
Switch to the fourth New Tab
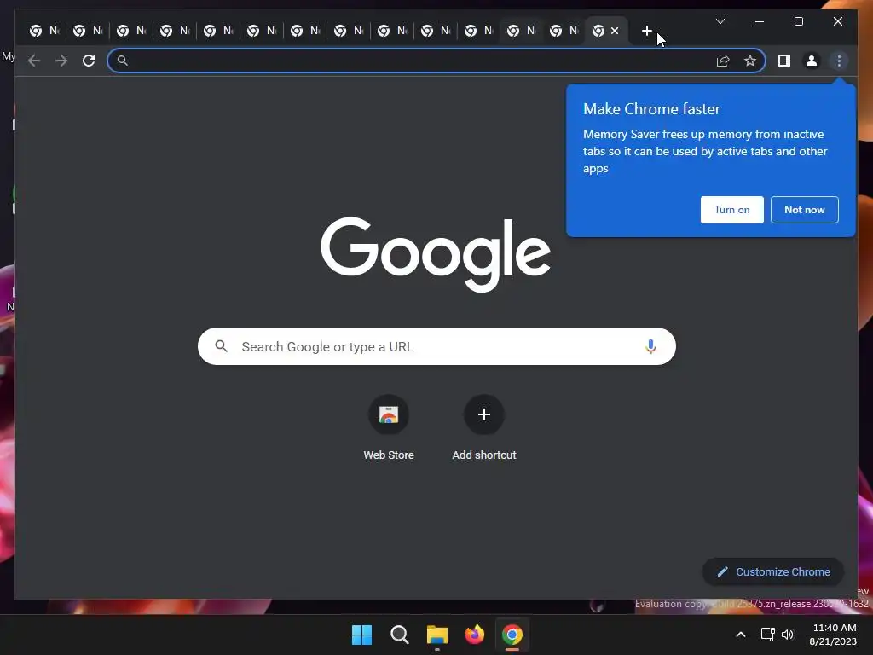pyautogui.click(x=175, y=32)
